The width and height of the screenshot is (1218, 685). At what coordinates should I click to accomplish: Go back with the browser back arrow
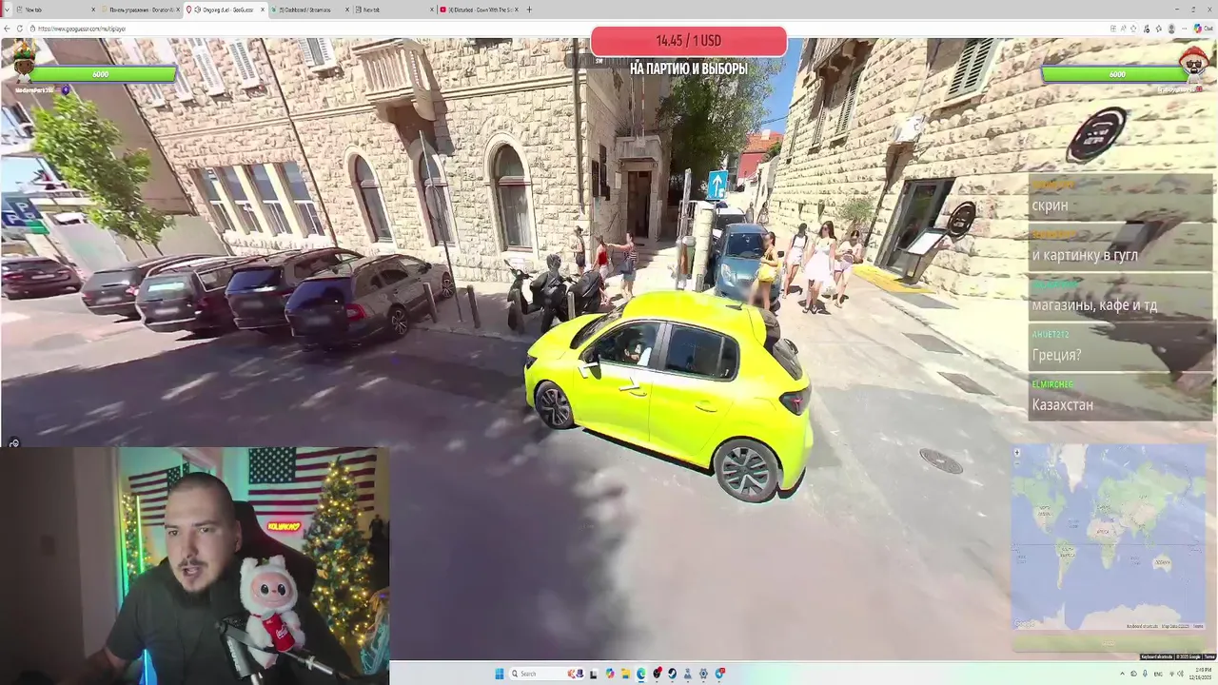coord(7,29)
